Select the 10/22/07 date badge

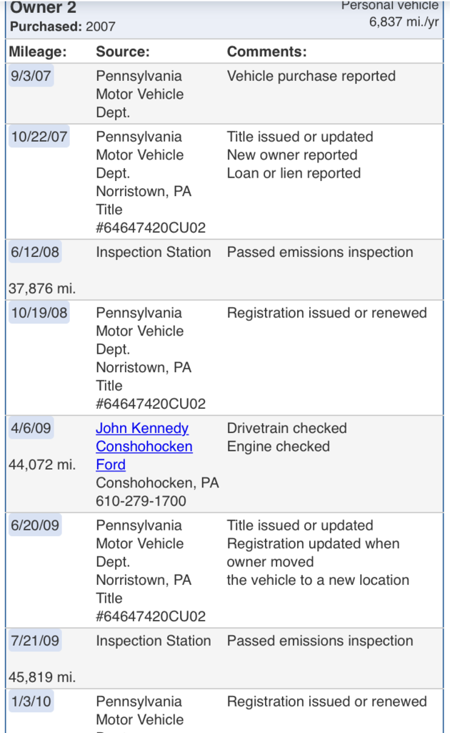[39, 137]
